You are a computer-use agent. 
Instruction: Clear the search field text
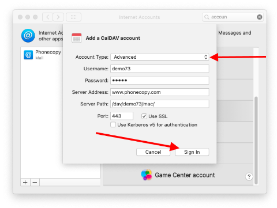point(259,17)
